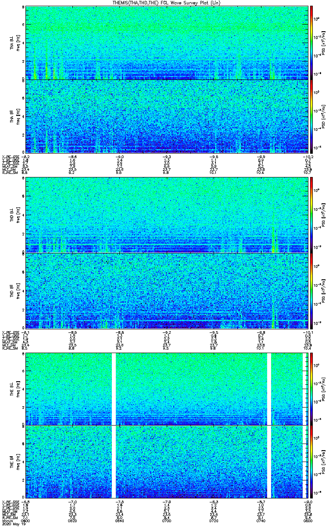The width and height of the screenshot is (329, 527).
Task: Click the color bar beside THA B-perp panel
Action: 311,43
